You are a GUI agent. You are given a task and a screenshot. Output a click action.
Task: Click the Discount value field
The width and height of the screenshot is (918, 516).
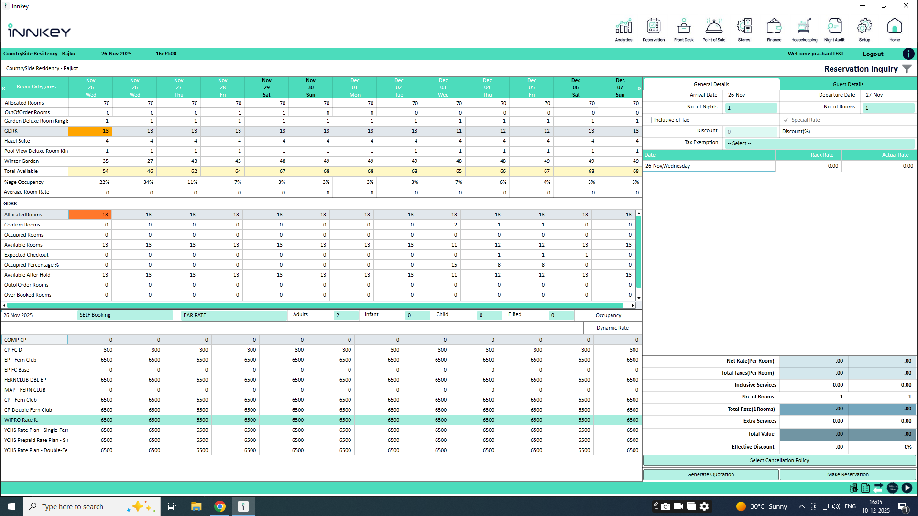751,132
